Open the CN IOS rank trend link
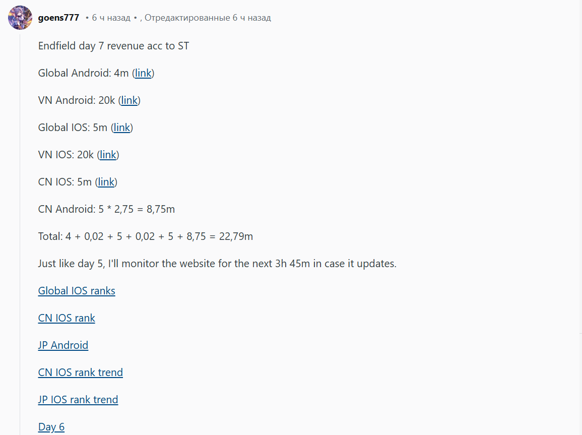582x435 pixels. [x=80, y=372]
